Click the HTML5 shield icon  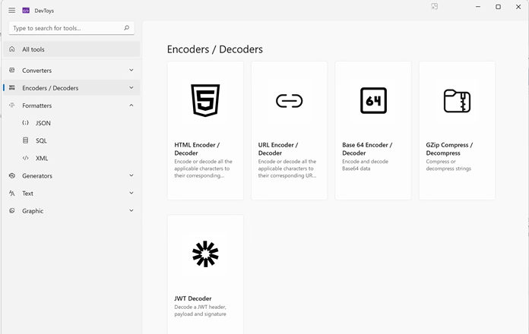click(205, 100)
